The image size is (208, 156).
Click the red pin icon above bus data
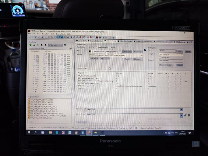(71, 48)
